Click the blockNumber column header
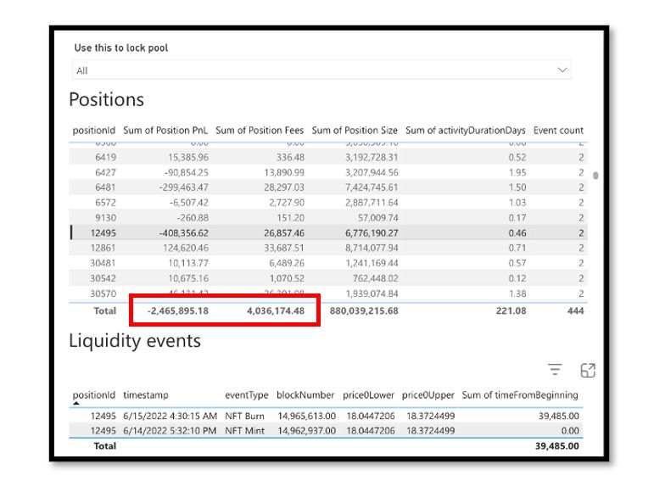 [x=305, y=395]
